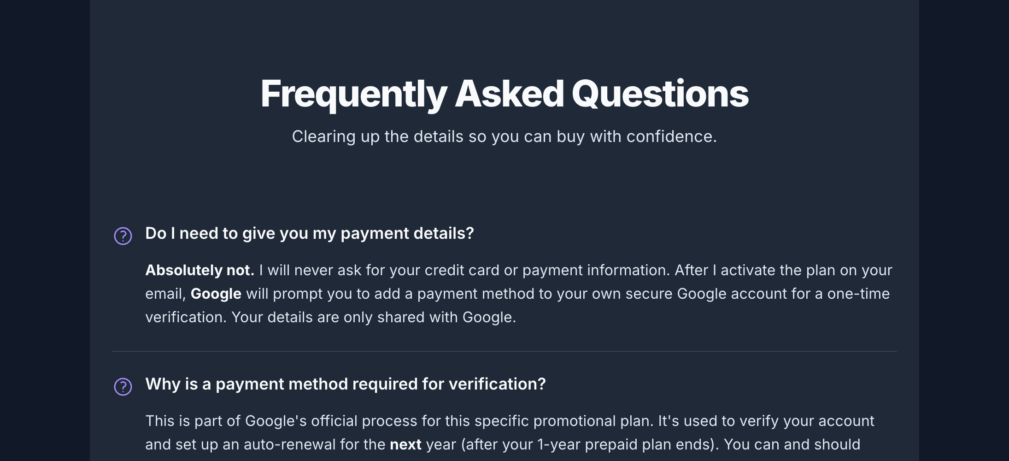Click the "You can and should" trailing text

coord(792,444)
